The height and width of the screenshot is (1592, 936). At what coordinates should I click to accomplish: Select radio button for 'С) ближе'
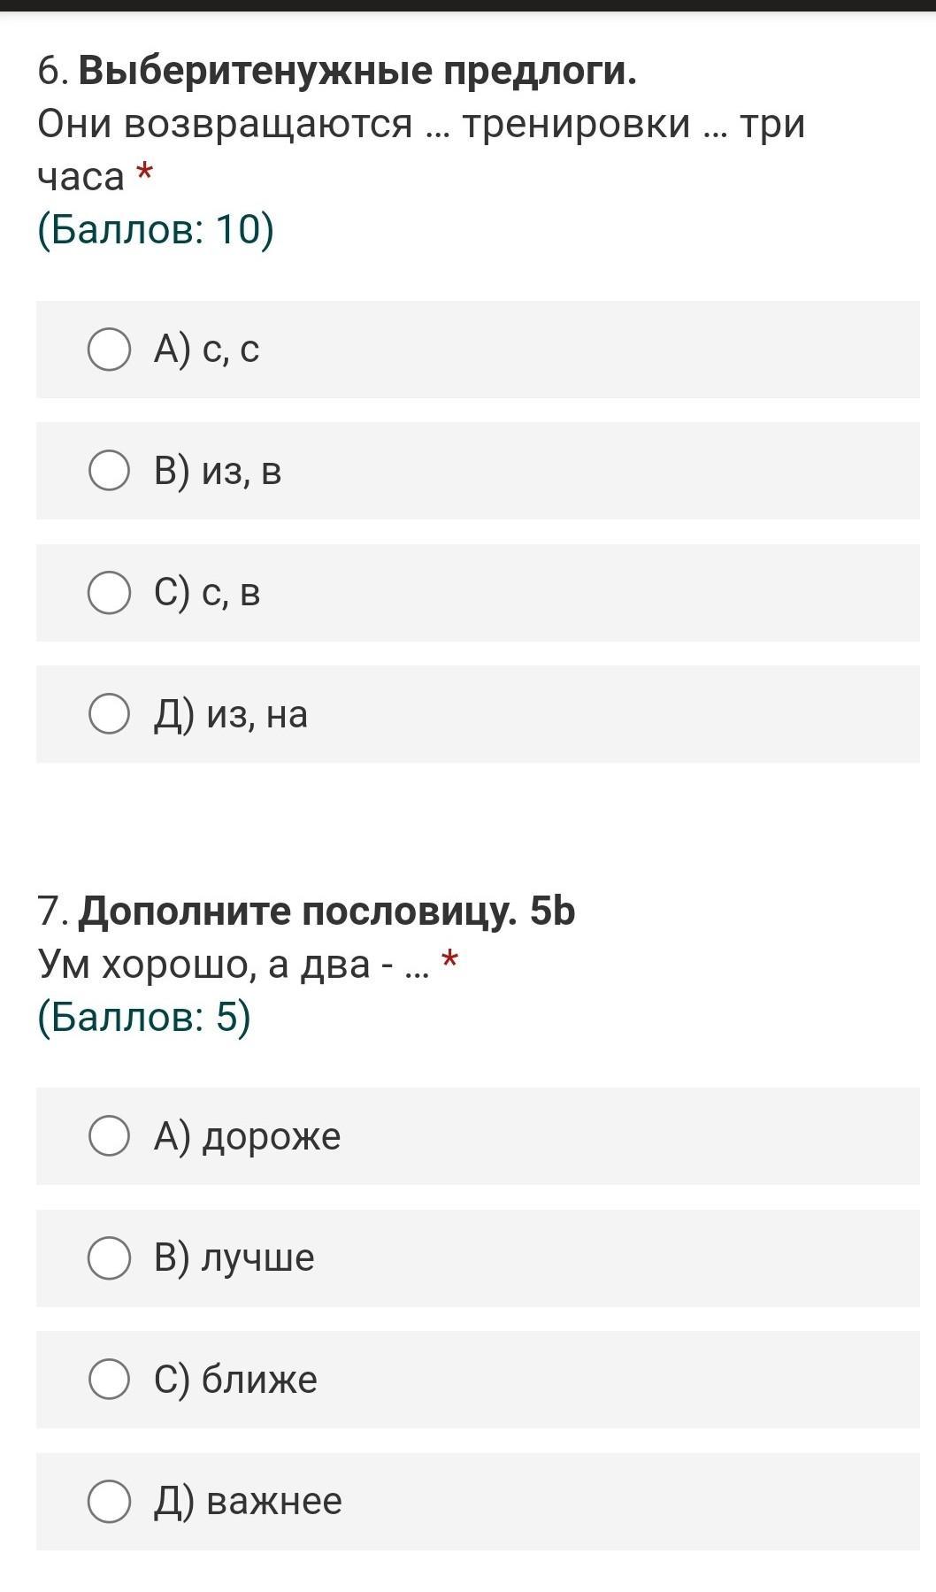click(x=110, y=1379)
